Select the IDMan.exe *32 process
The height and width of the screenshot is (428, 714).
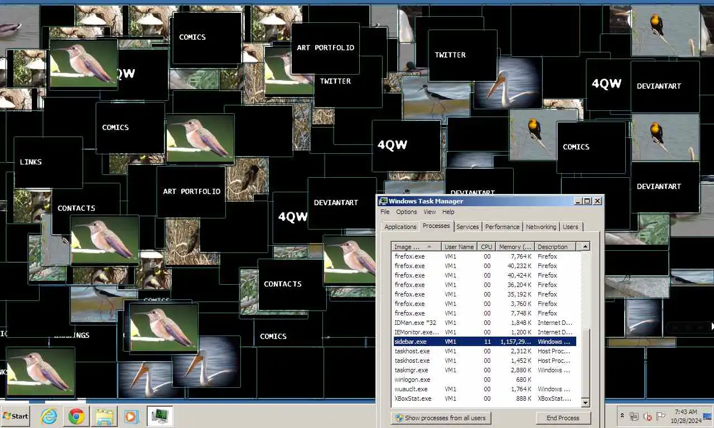(x=484, y=323)
